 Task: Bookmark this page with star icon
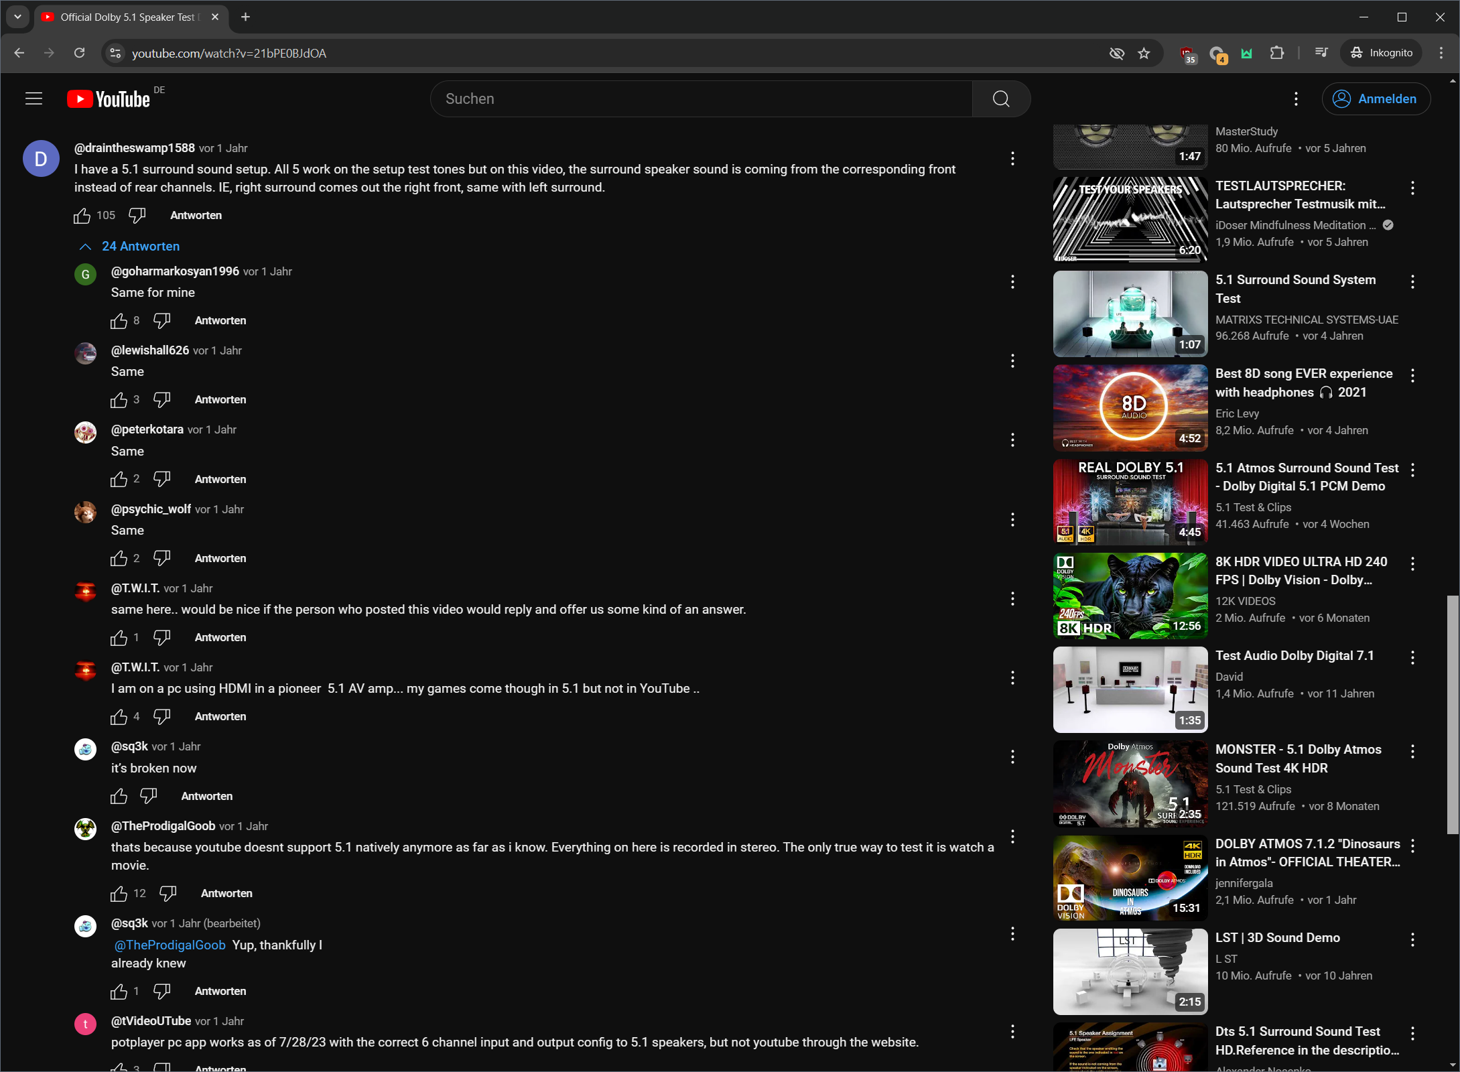1144,54
